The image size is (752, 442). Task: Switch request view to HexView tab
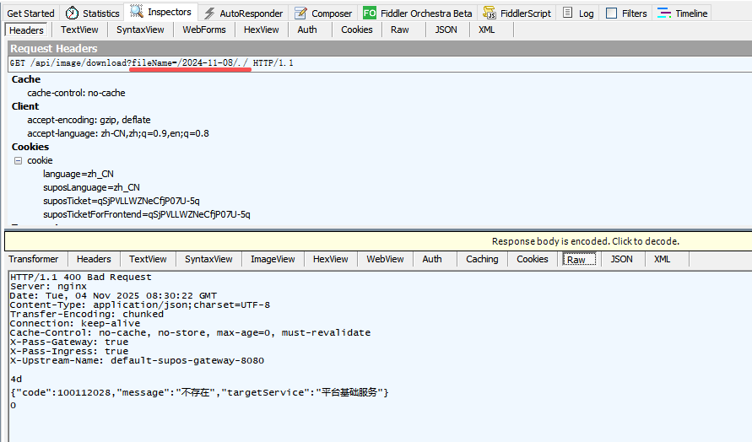pos(261,30)
